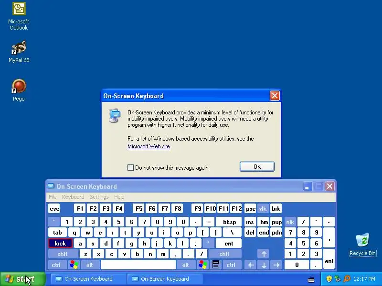Open the Keyboard menu
This screenshot has width=382, height=286.
coord(73,197)
